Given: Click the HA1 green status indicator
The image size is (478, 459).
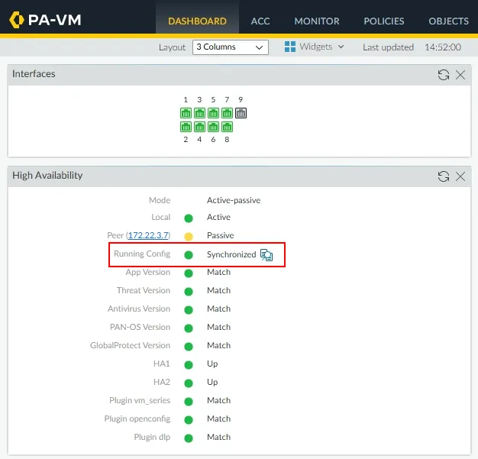Looking at the screenshot, I should tap(189, 365).
